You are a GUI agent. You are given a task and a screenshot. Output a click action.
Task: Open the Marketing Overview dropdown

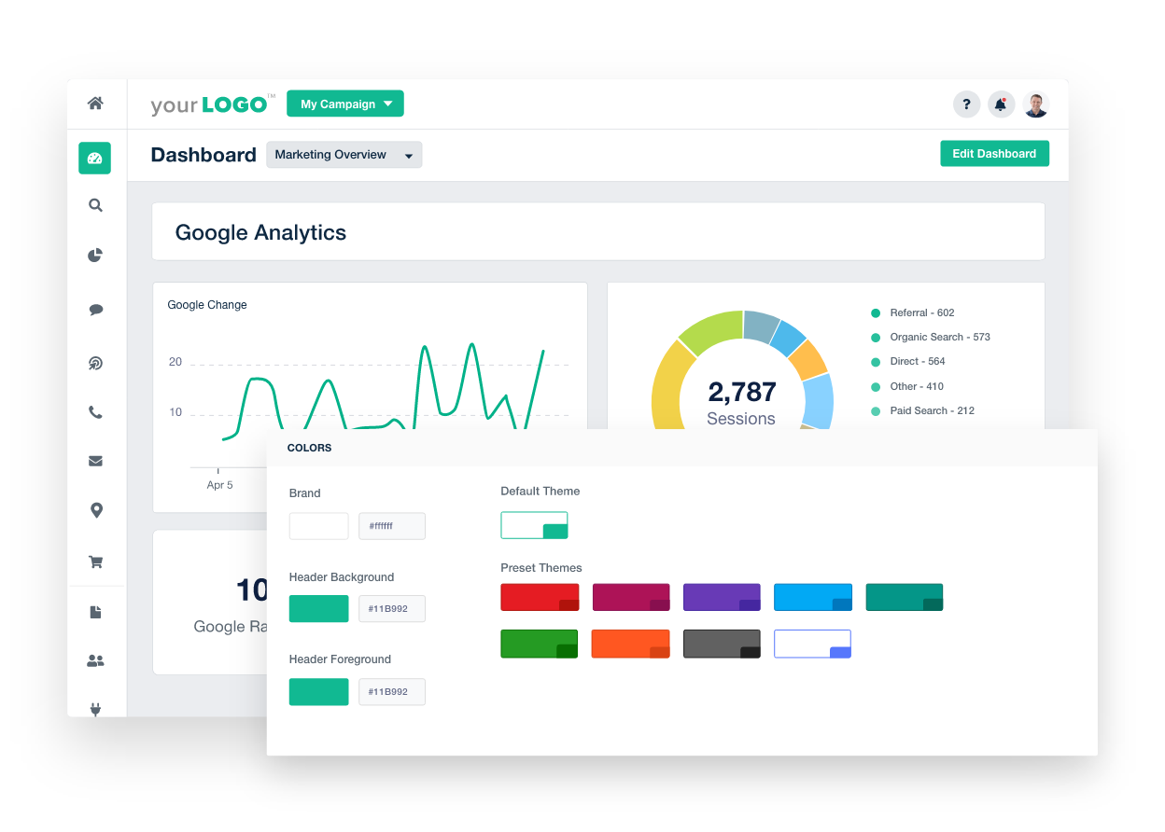(344, 155)
